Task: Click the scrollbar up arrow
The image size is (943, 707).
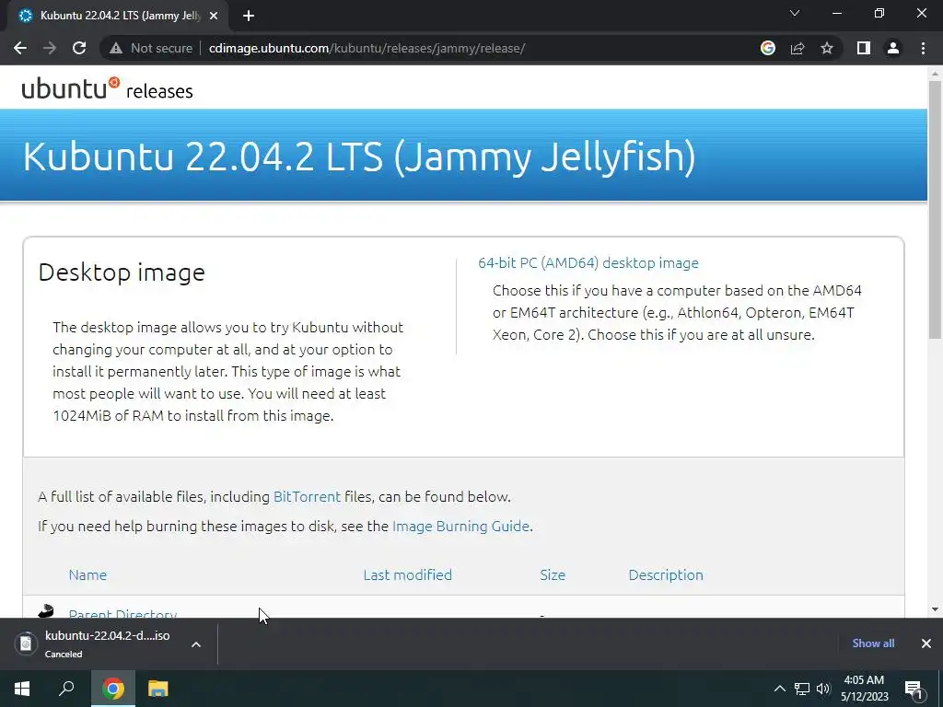Action: 935,74
